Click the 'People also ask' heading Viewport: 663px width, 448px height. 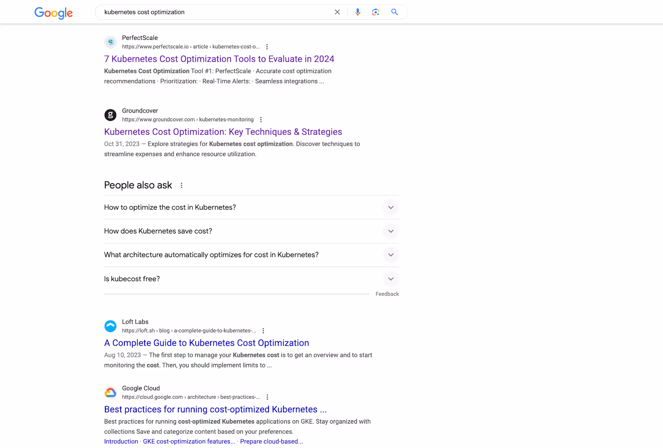click(x=138, y=185)
